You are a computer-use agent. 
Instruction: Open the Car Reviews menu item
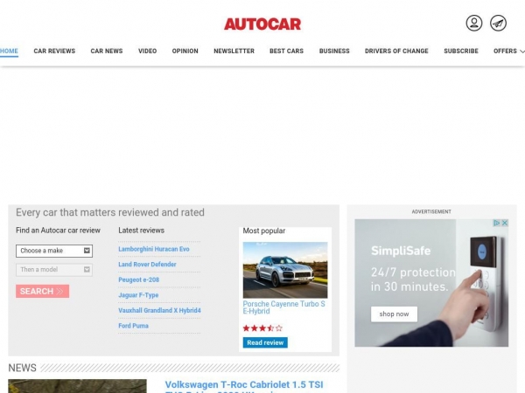pyautogui.click(x=54, y=52)
